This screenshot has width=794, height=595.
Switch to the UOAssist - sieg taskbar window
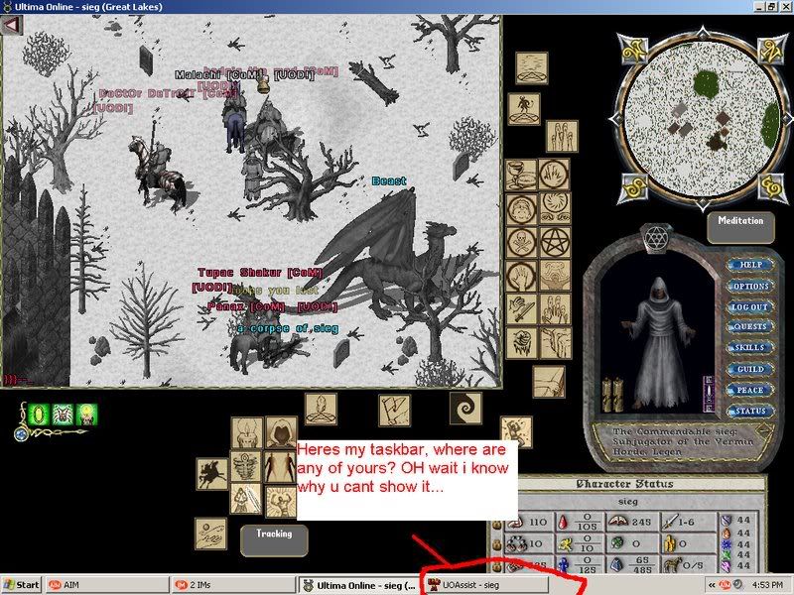[x=484, y=585]
